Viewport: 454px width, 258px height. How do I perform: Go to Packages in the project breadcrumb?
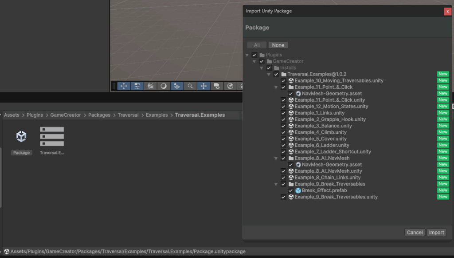click(x=99, y=115)
